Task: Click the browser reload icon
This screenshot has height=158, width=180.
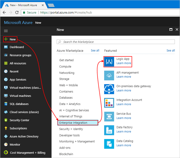Action: tap(17, 12)
